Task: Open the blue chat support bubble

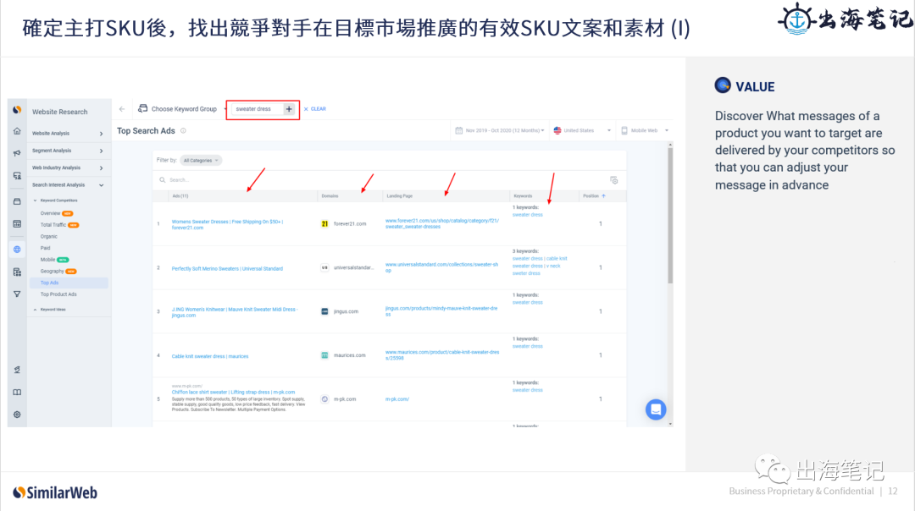Action: [x=656, y=409]
